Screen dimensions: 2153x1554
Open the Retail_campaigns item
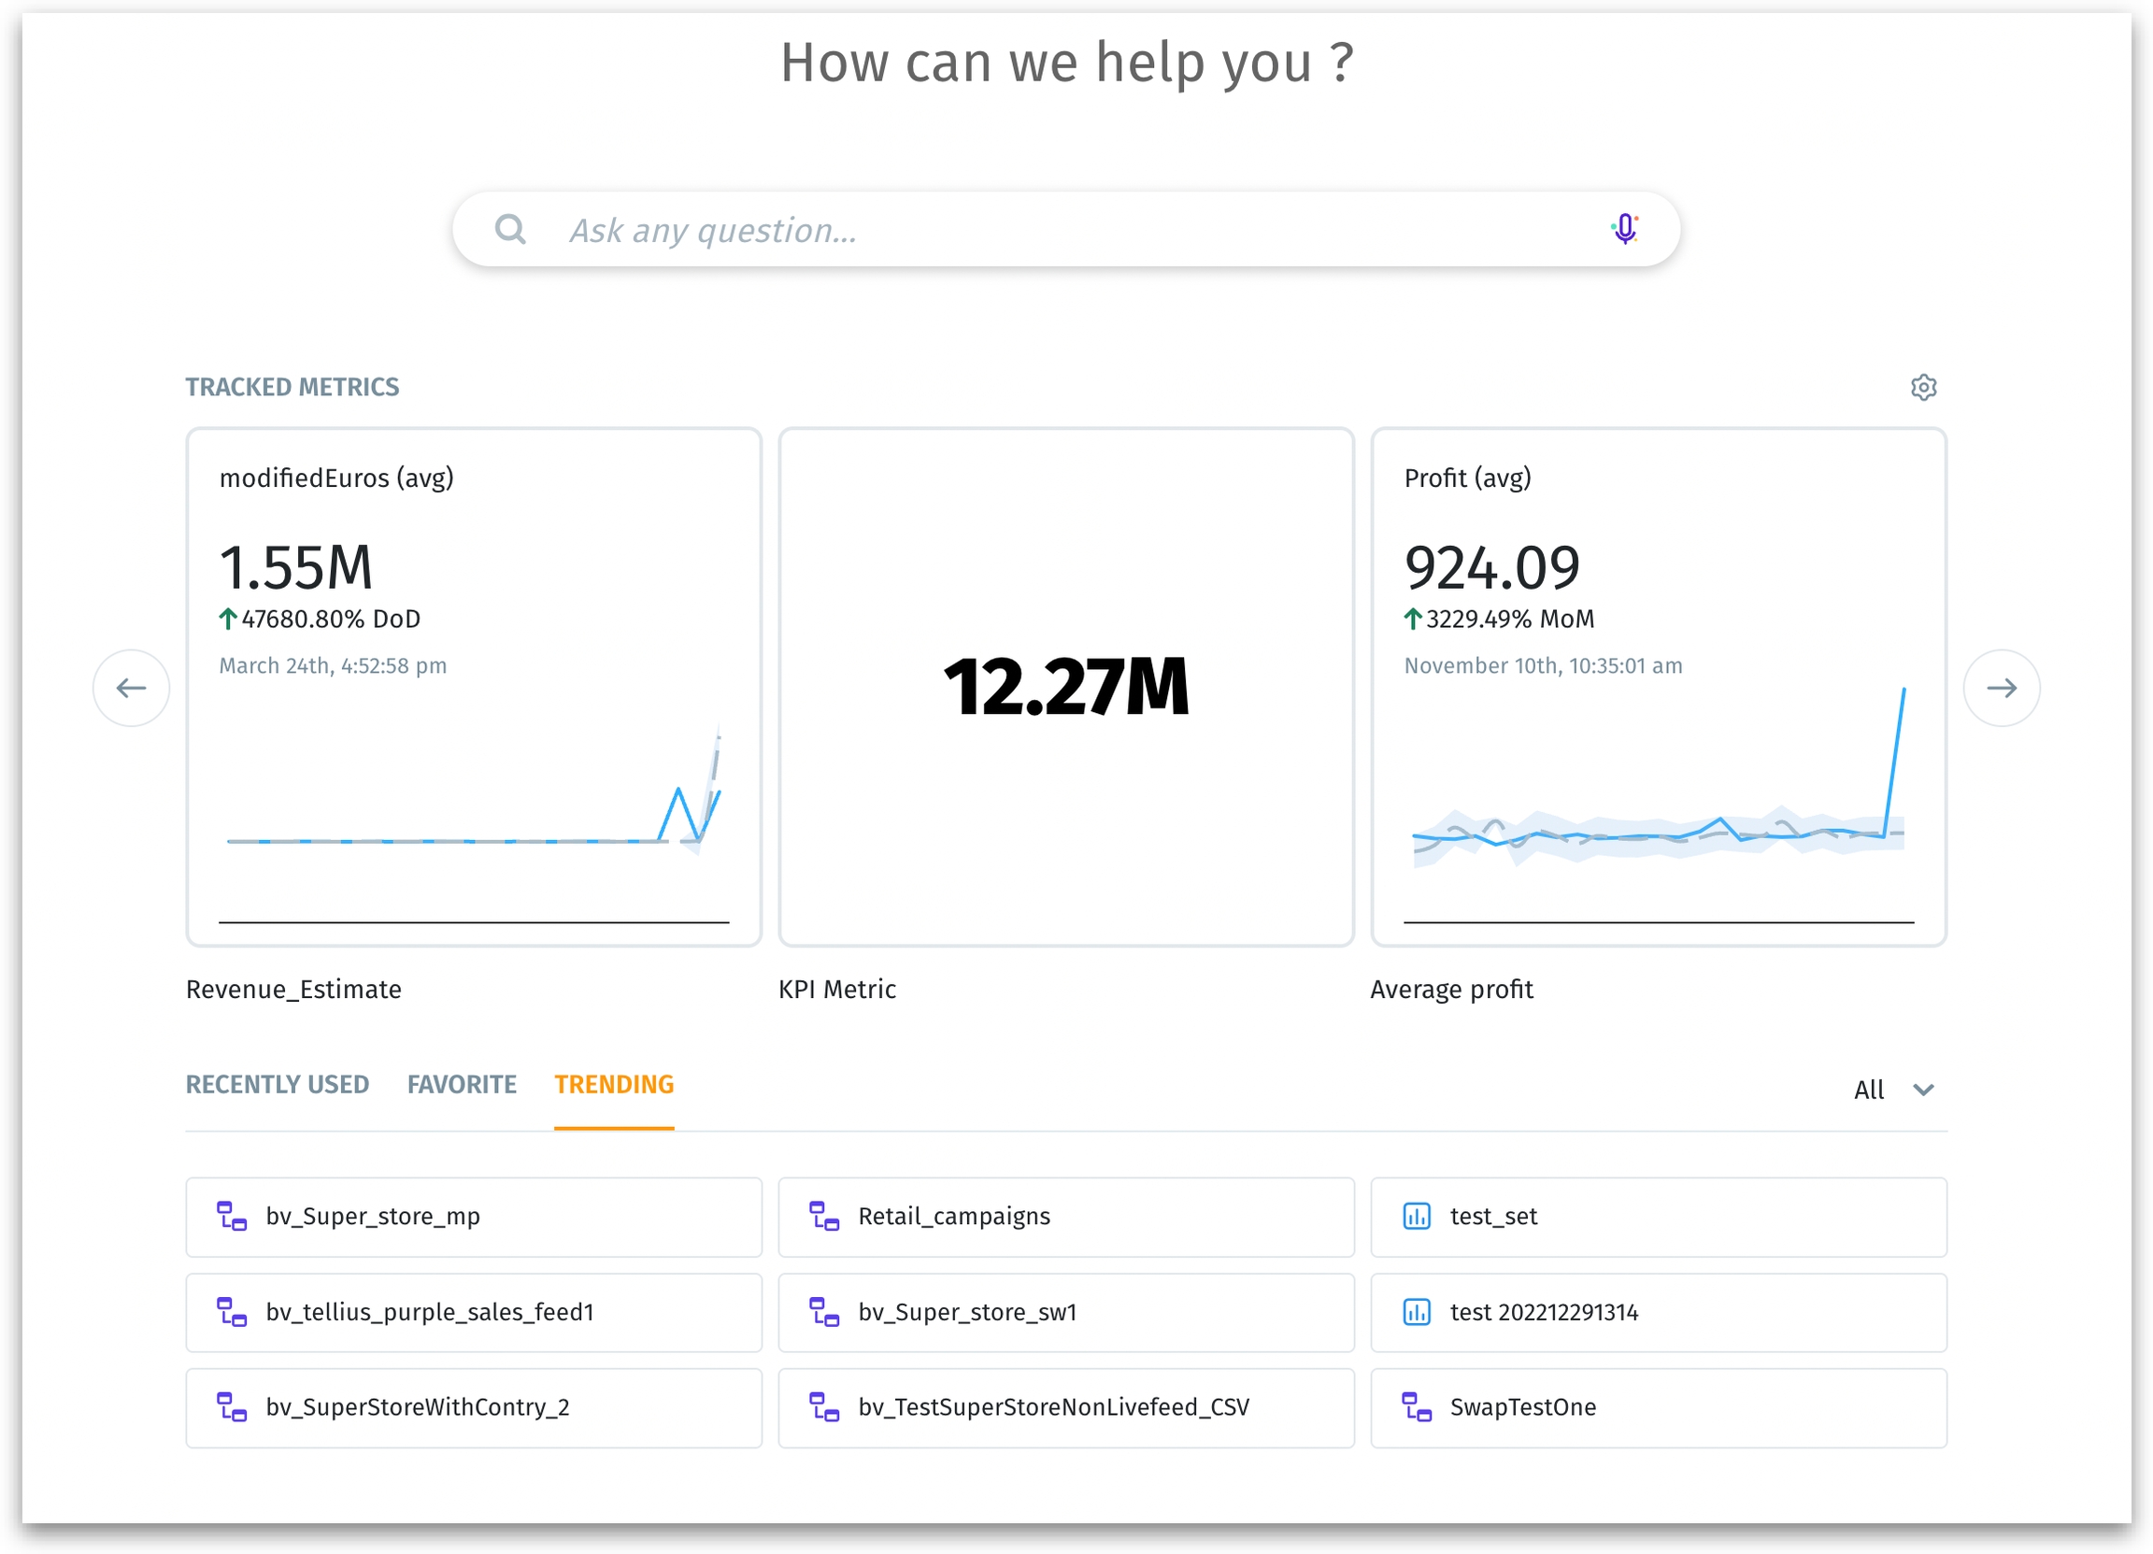[x=1065, y=1216]
